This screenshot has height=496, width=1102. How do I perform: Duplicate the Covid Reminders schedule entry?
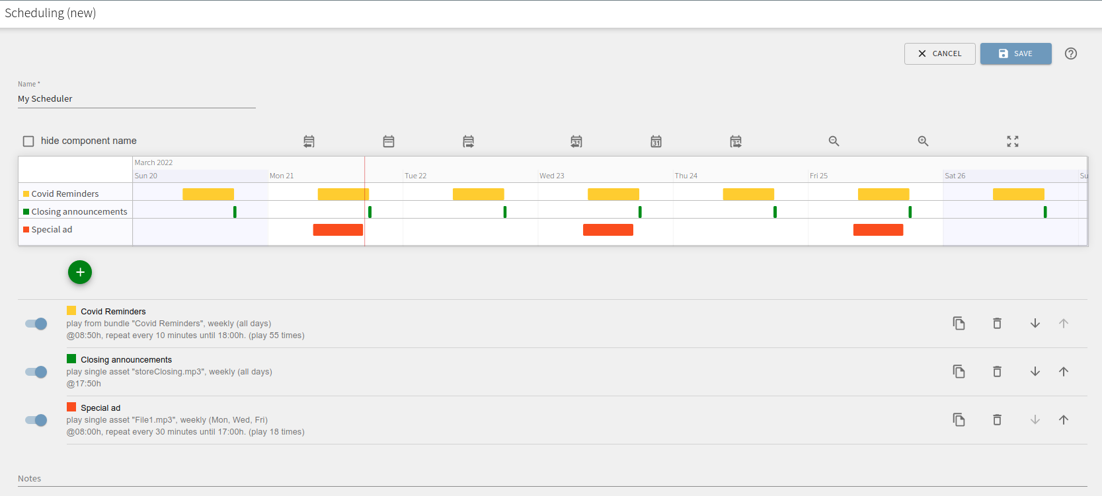959,324
